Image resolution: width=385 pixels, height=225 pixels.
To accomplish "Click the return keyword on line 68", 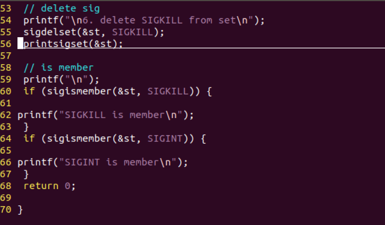I will tap(41, 186).
